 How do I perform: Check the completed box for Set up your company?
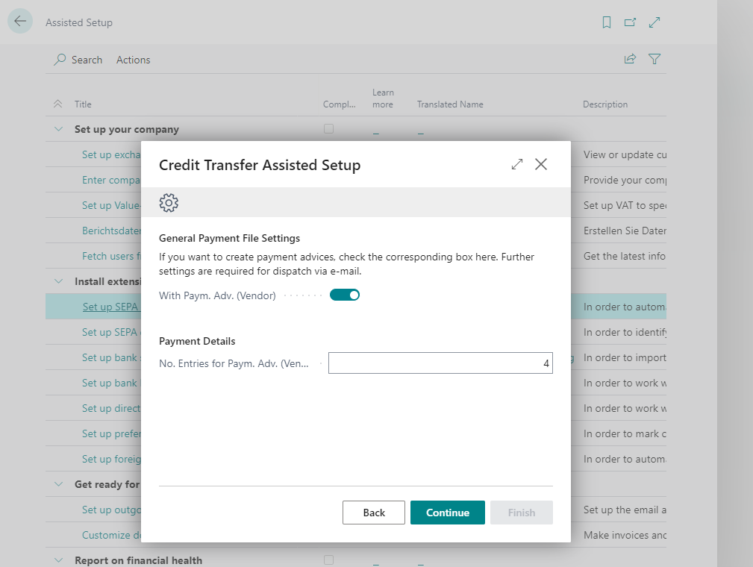coord(328,128)
